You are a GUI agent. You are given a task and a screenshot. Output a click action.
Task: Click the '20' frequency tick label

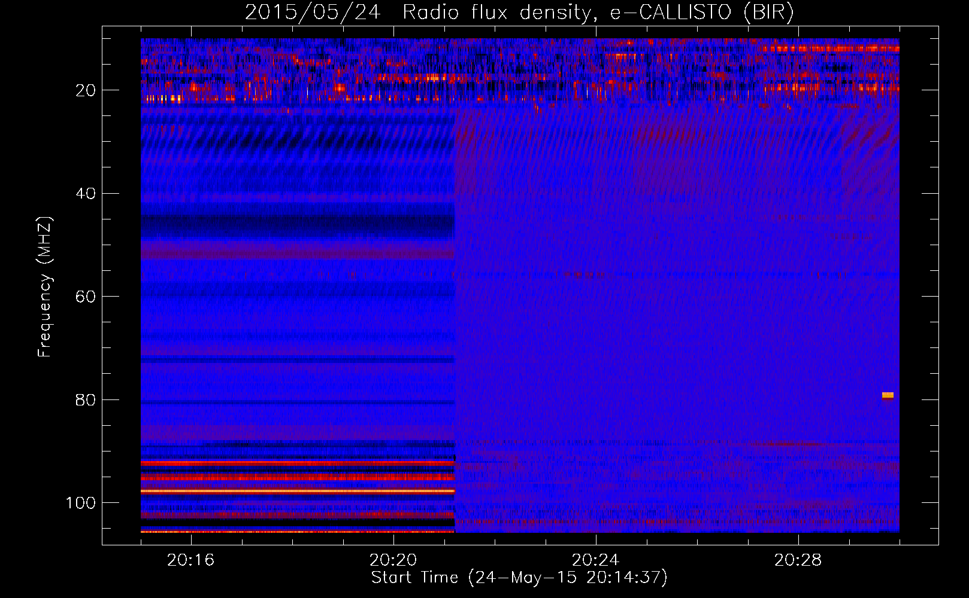click(86, 90)
